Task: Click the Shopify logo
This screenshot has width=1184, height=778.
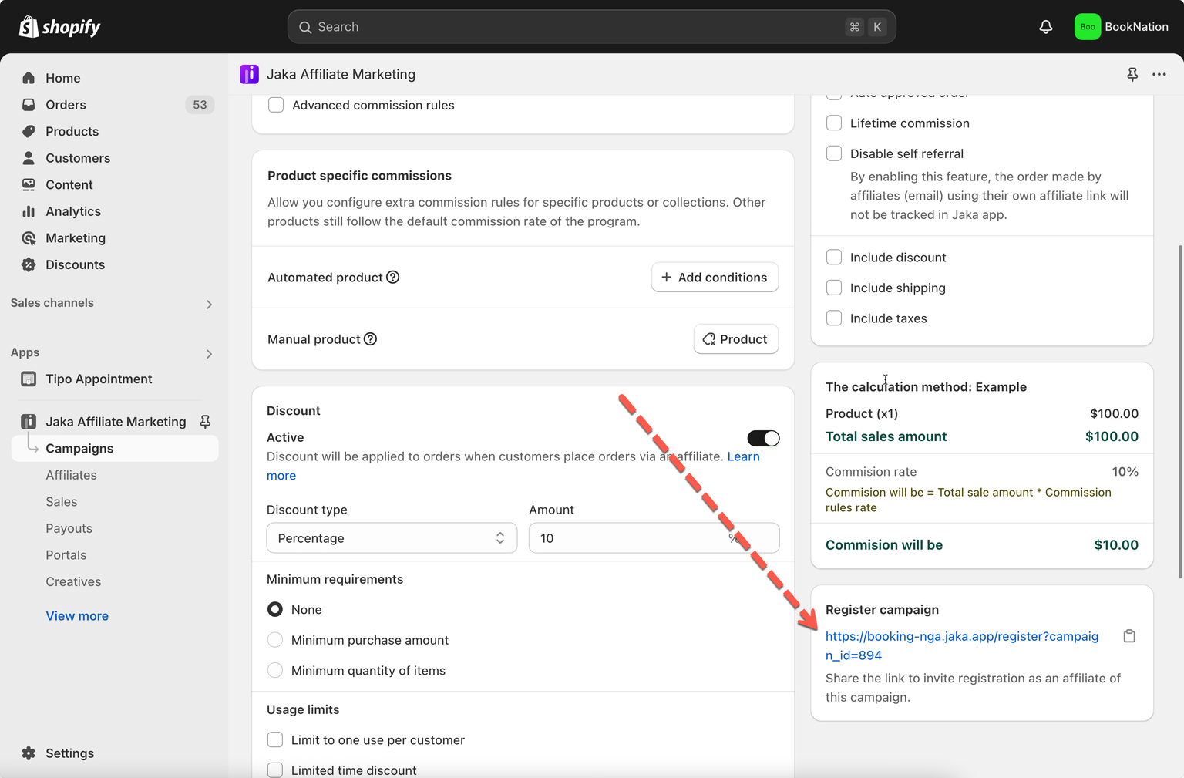Action: pos(60,27)
